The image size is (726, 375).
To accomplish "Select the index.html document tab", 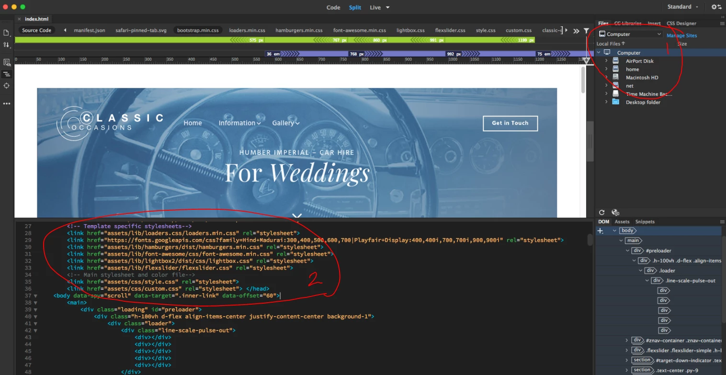I will tap(36, 19).
